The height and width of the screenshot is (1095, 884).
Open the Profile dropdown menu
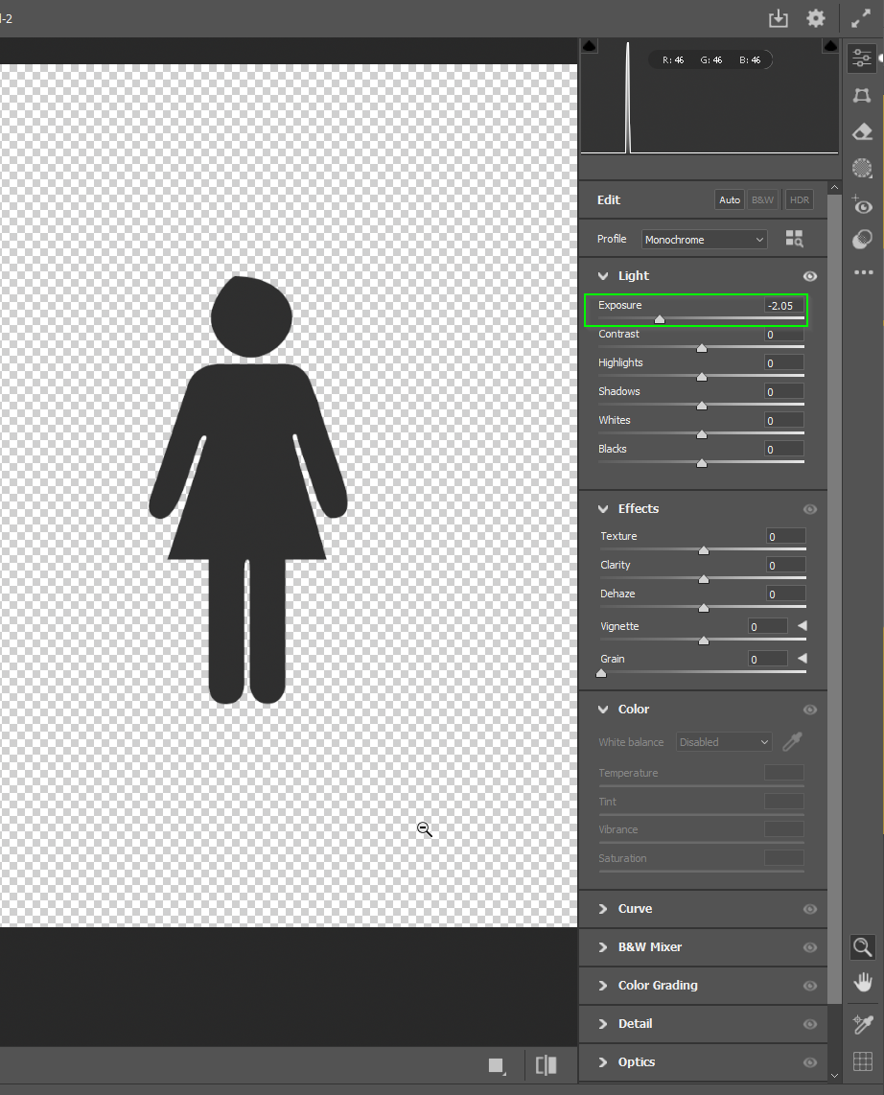coord(704,239)
